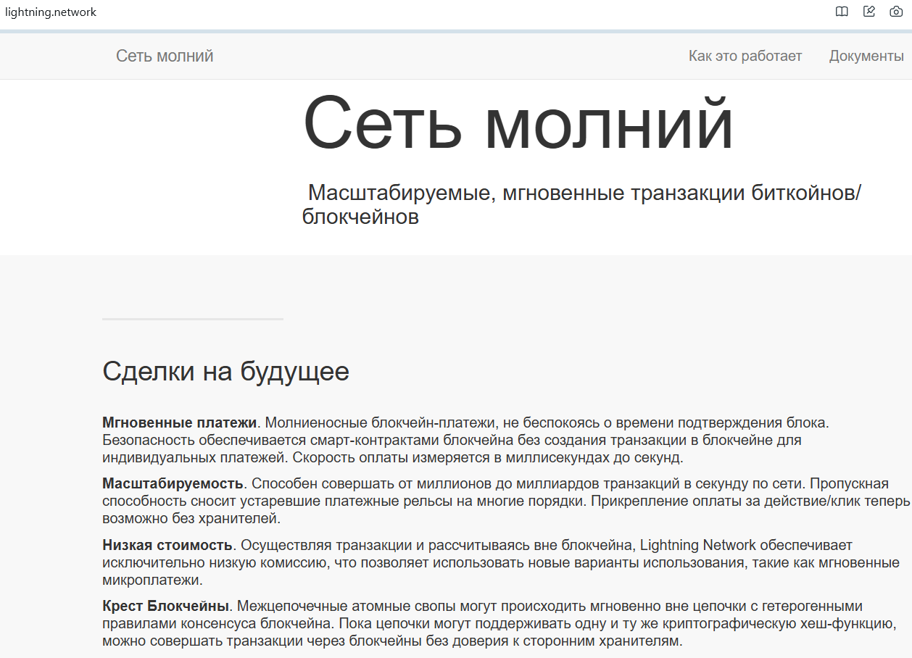Click the bold "Крест Блокчейны" label
This screenshot has width=912, height=658.
click(x=166, y=606)
